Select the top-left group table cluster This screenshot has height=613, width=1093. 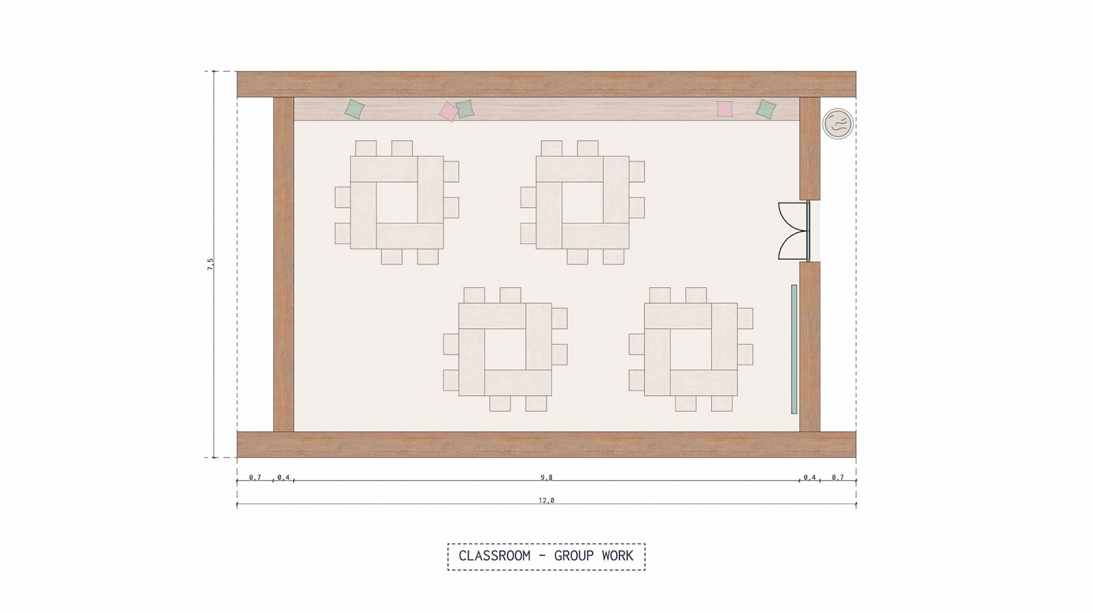tap(397, 202)
